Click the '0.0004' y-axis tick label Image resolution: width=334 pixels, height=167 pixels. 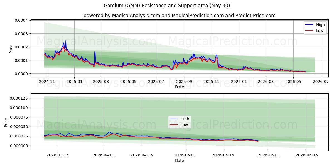pyautogui.click(x=22, y=20)
